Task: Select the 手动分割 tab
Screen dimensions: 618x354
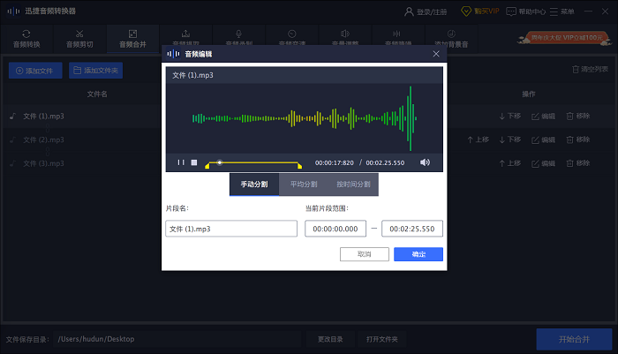Action: tap(254, 185)
